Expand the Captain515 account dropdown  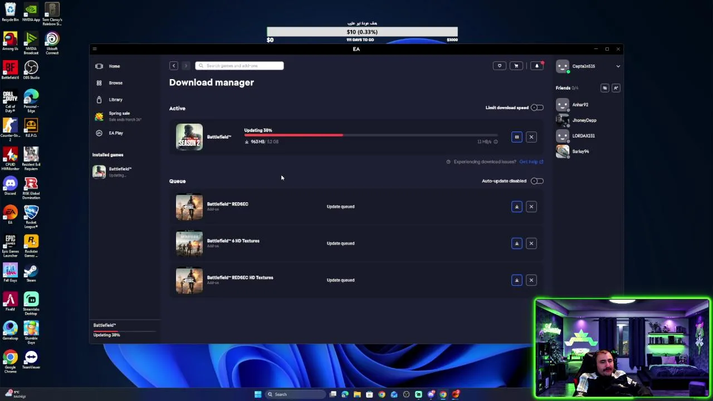[618, 66]
